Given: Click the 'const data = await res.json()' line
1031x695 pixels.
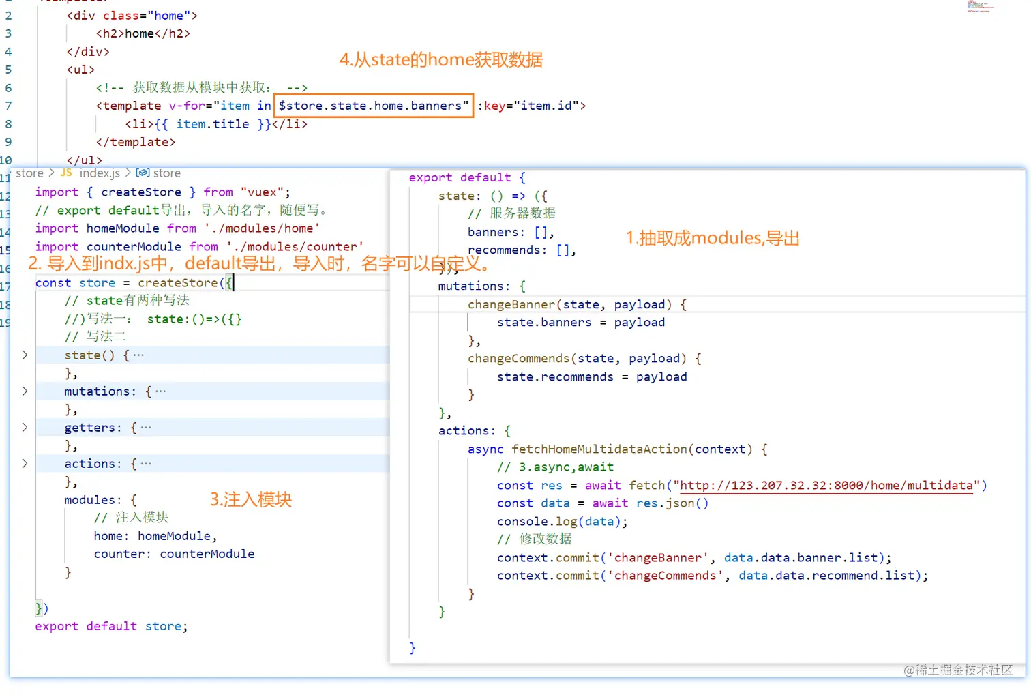Looking at the screenshot, I should point(603,503).
